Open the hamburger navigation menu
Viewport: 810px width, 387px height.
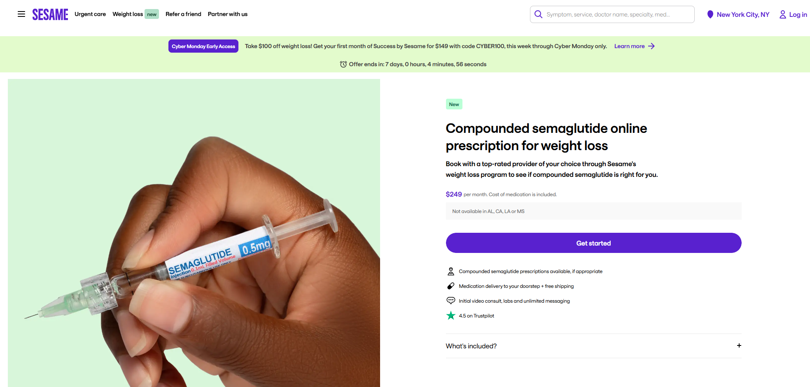click(x=21, y=14)
